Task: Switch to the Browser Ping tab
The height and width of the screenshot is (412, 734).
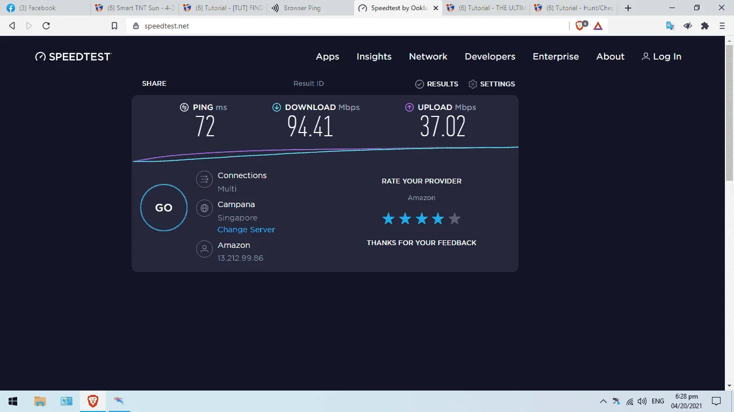Action: click(311, 8)
